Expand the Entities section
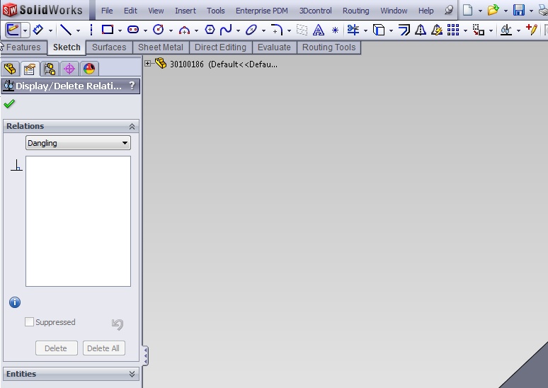The image size is (548, 388). 132,374
